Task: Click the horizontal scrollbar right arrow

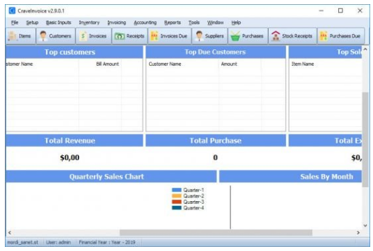Action: coord(358,233)
